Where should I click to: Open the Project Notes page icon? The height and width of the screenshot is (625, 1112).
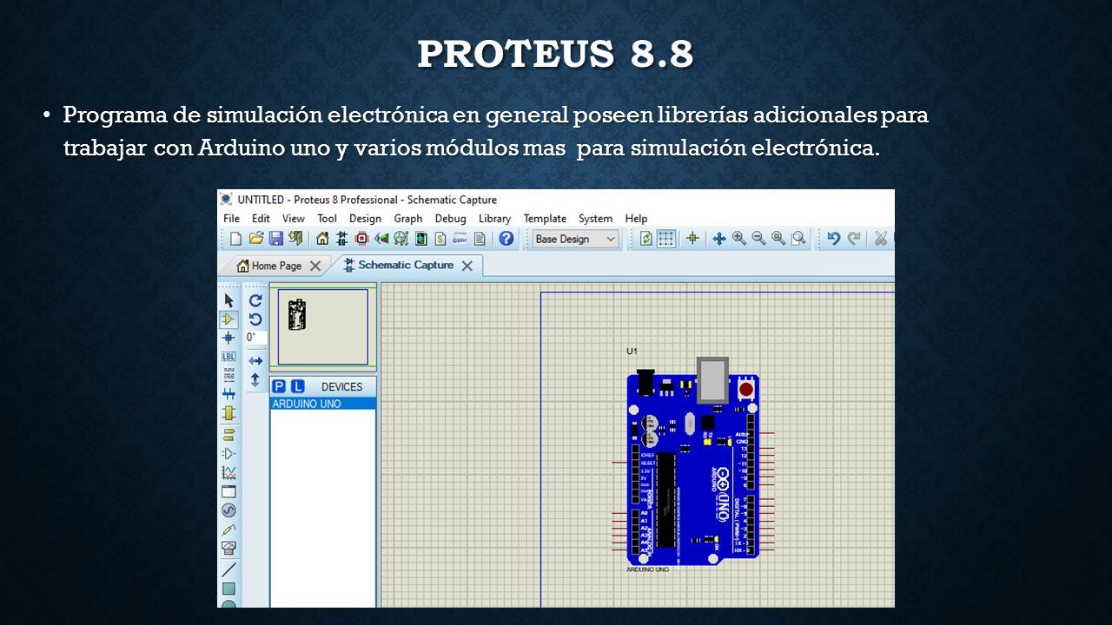pyautogui.click(x=480, y=239)
